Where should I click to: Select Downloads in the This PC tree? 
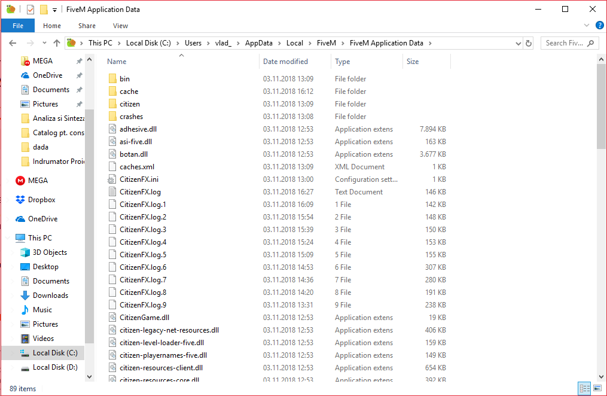click(x=50, y=295)
